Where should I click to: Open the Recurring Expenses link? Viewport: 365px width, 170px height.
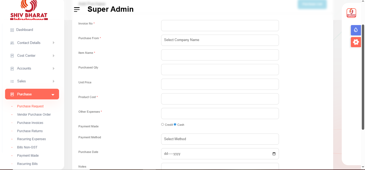(32, 139)
